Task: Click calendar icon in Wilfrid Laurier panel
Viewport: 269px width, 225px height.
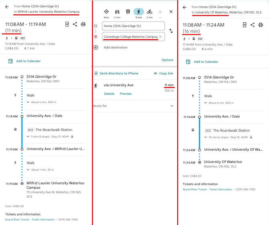Action: tap(10, 61)
